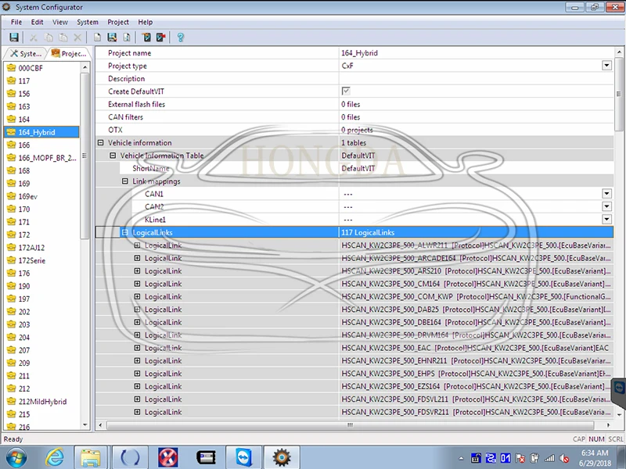Open the Project menu
The height and width of the screenshot is (469, 626).
point(118,22)
